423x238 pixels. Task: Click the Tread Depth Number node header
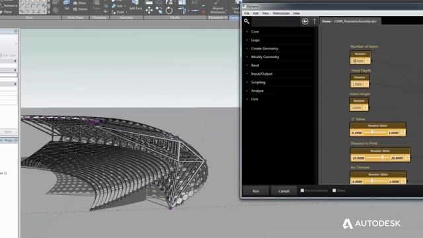(360, 77)
